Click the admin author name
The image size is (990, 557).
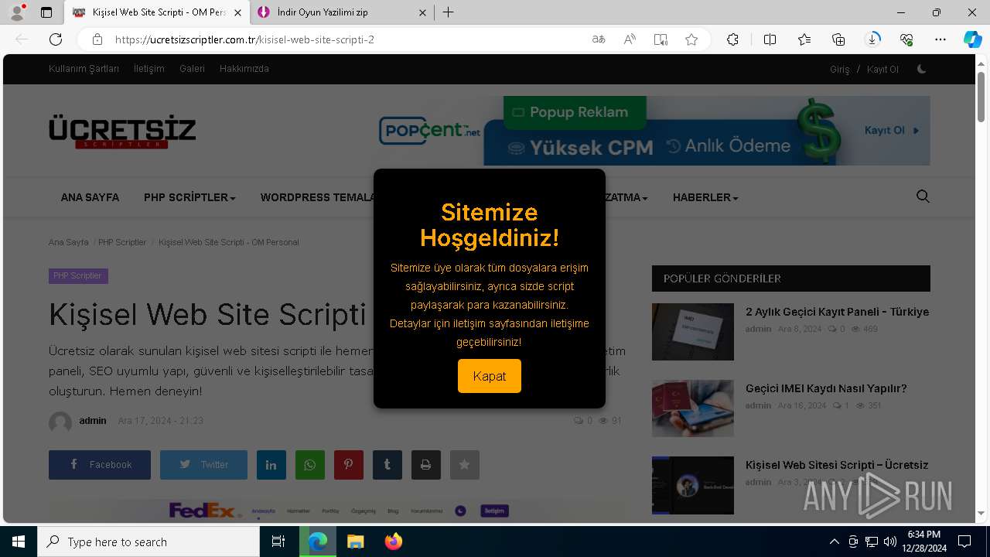tap(93, 421)
